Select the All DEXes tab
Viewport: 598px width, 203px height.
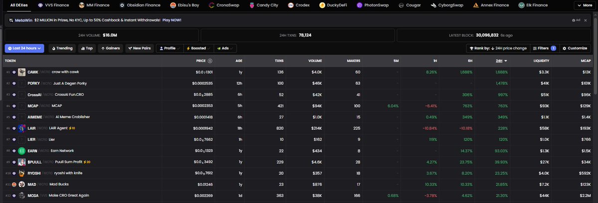pos(19,5)
